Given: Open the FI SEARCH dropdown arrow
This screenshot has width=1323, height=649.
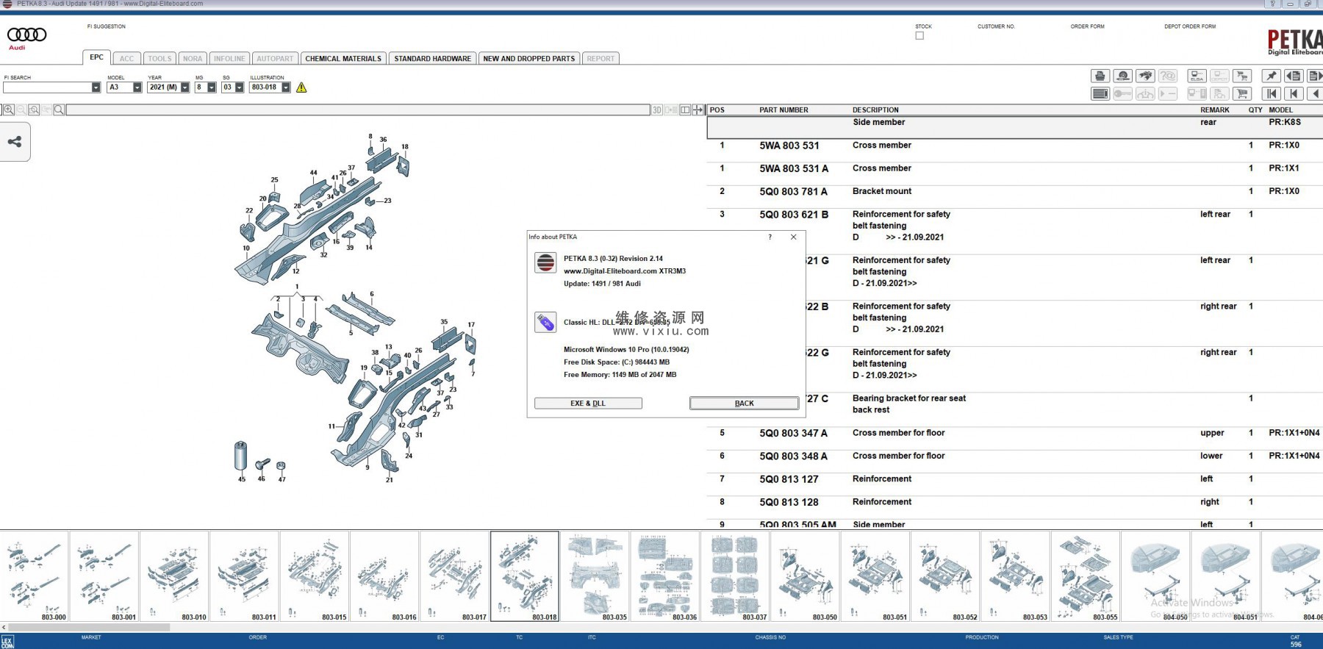Looking at the screenshot, I should 96,87.
